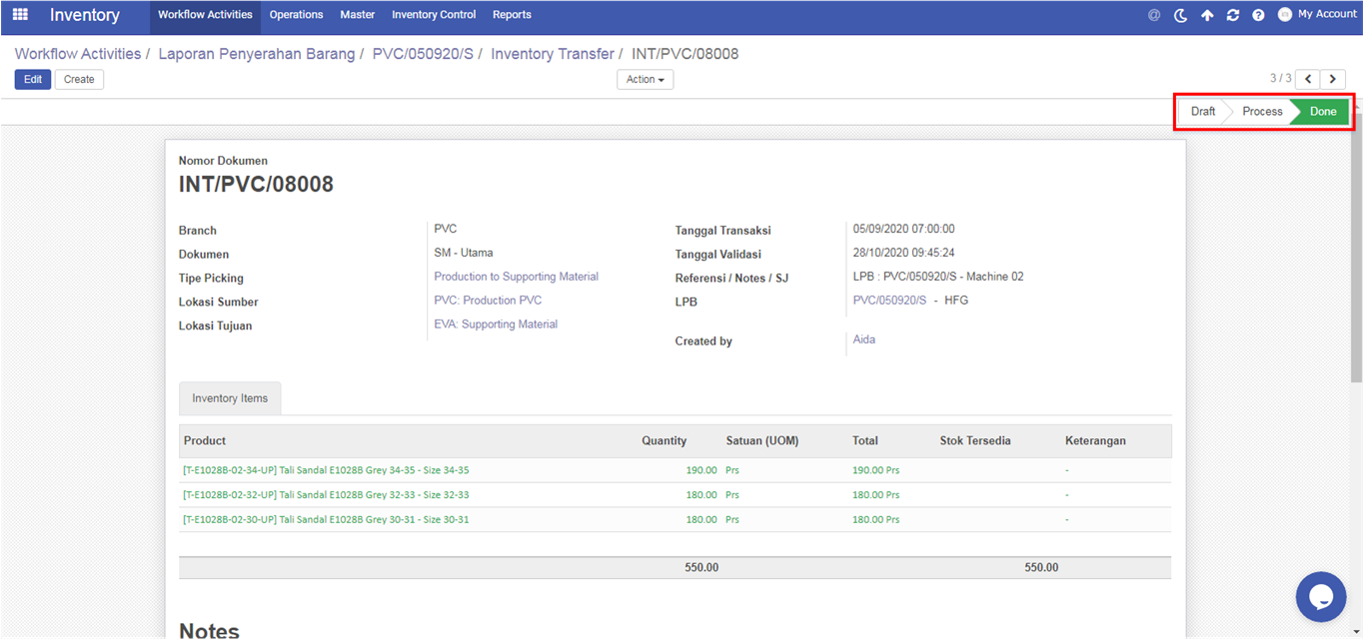This screenshot has width=1364, height=639.
Task: Open the Reports menu
Action: pos(512,15)
